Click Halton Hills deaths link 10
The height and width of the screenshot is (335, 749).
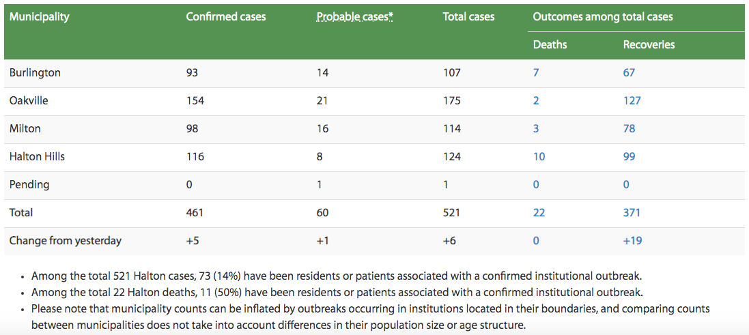click(x=539, y=157)
